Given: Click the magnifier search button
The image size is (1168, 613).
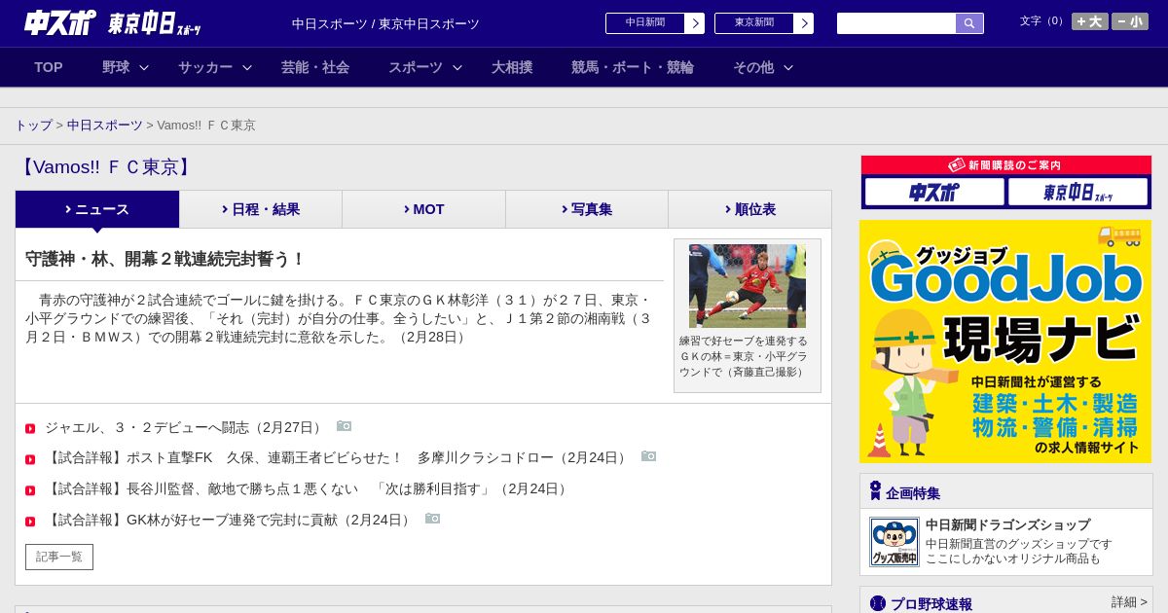Looking at the screenshot, I should 969,23.
